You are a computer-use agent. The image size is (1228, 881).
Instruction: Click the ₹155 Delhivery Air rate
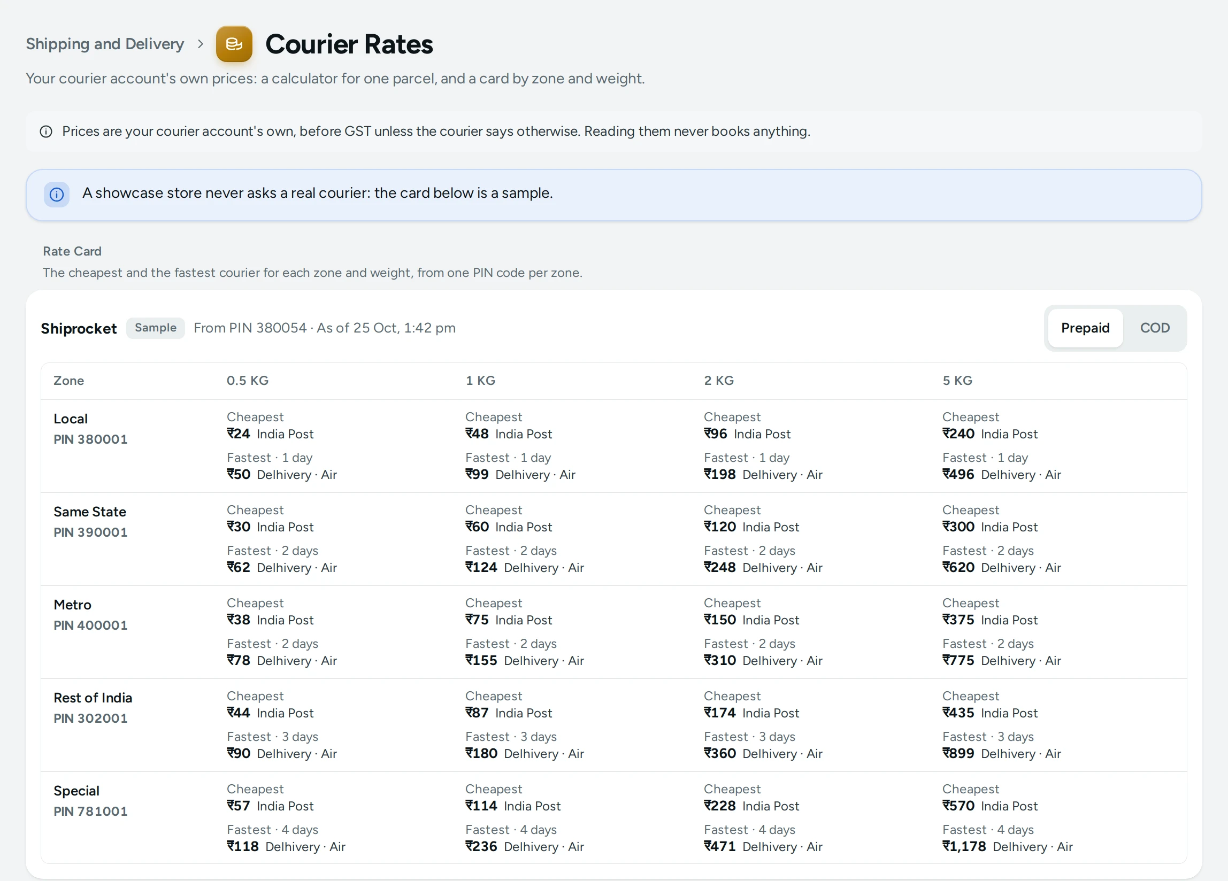(x=525, y=661)
